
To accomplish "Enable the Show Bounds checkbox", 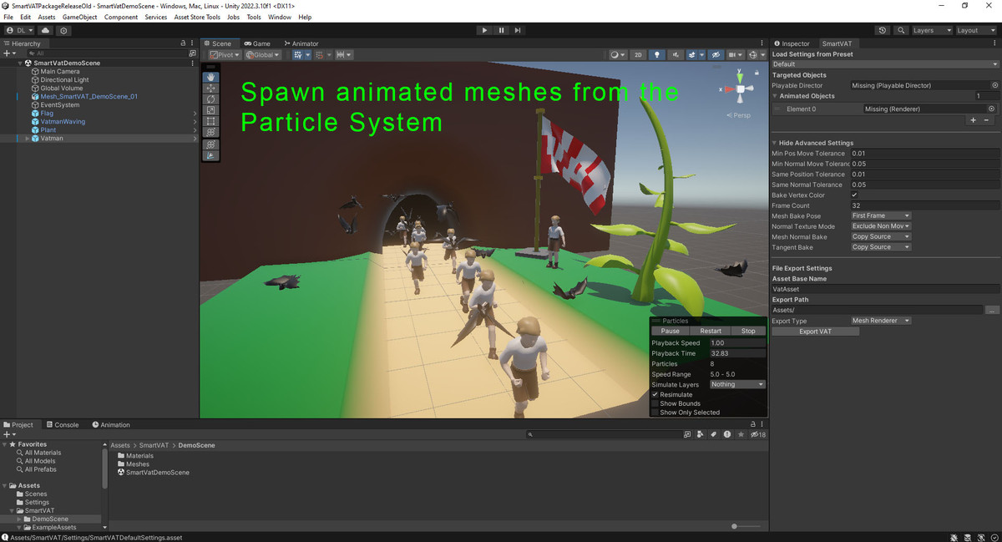I will [x=655, y=403].
